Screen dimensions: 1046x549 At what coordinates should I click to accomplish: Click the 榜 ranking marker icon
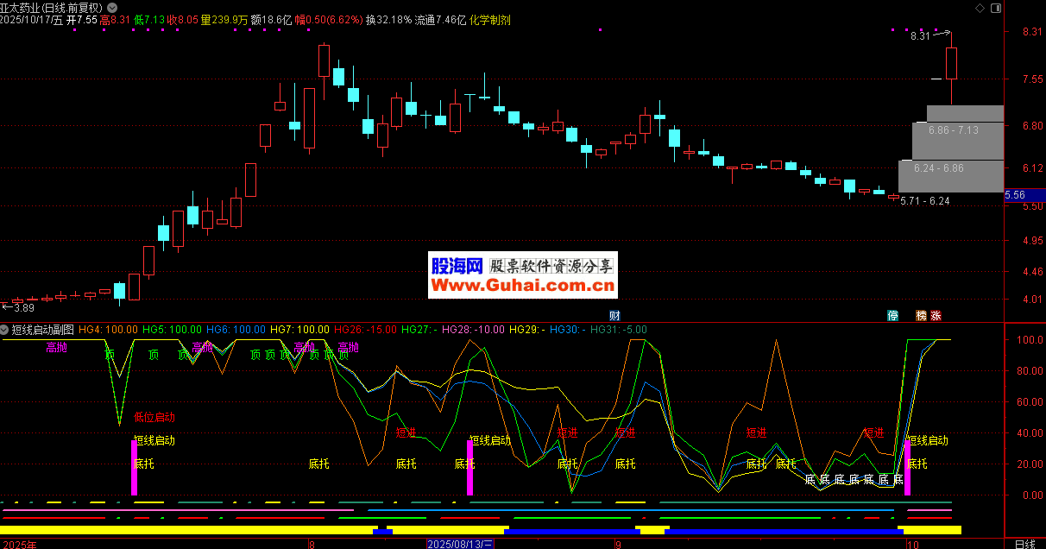pos(921,315)
